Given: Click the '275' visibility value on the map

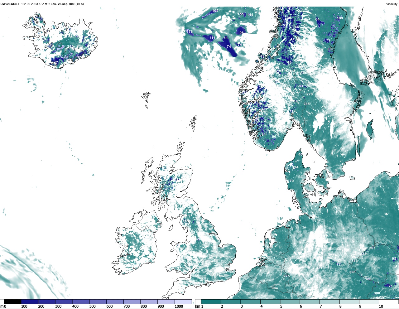Looking at the screenshot, I should tap(286, 276).
